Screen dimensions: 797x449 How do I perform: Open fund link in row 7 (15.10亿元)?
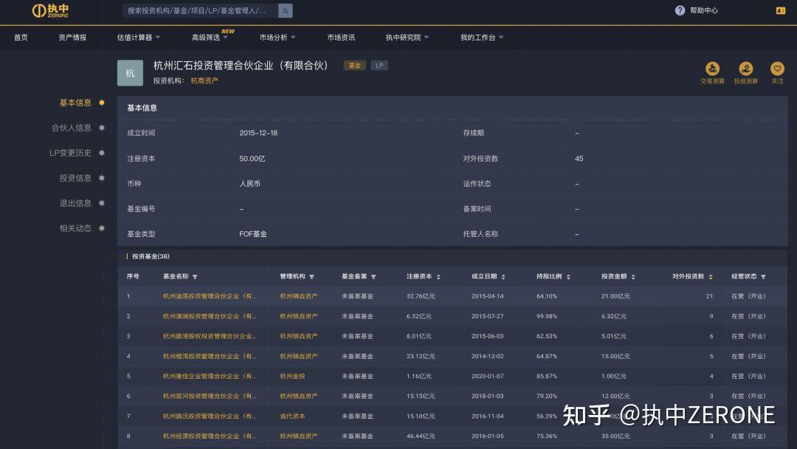click(210, 417)
